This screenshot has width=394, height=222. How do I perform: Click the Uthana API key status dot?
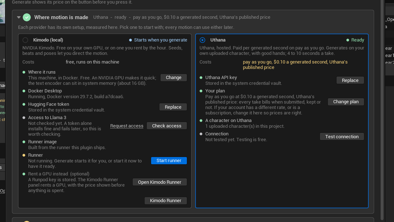point(201,78)
